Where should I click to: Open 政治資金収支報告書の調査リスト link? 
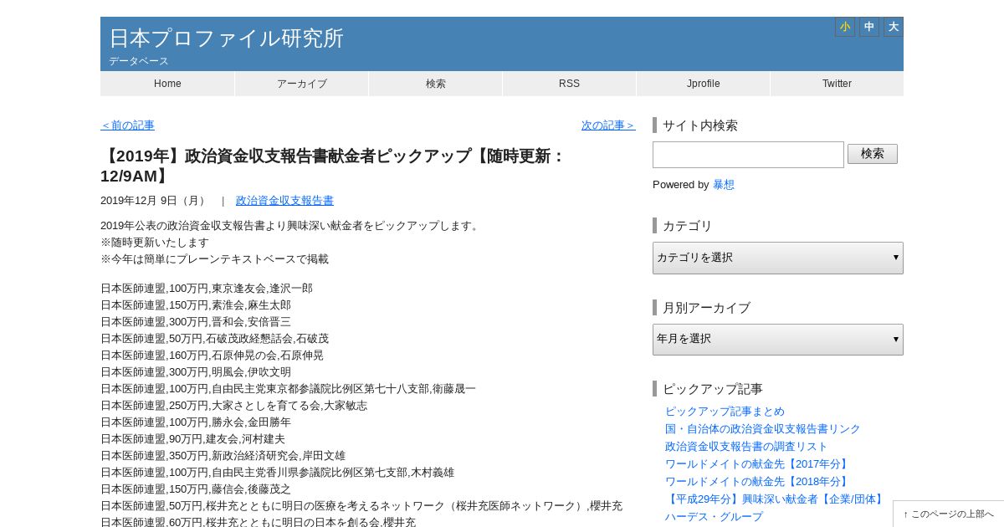click(x=746, y=447)
